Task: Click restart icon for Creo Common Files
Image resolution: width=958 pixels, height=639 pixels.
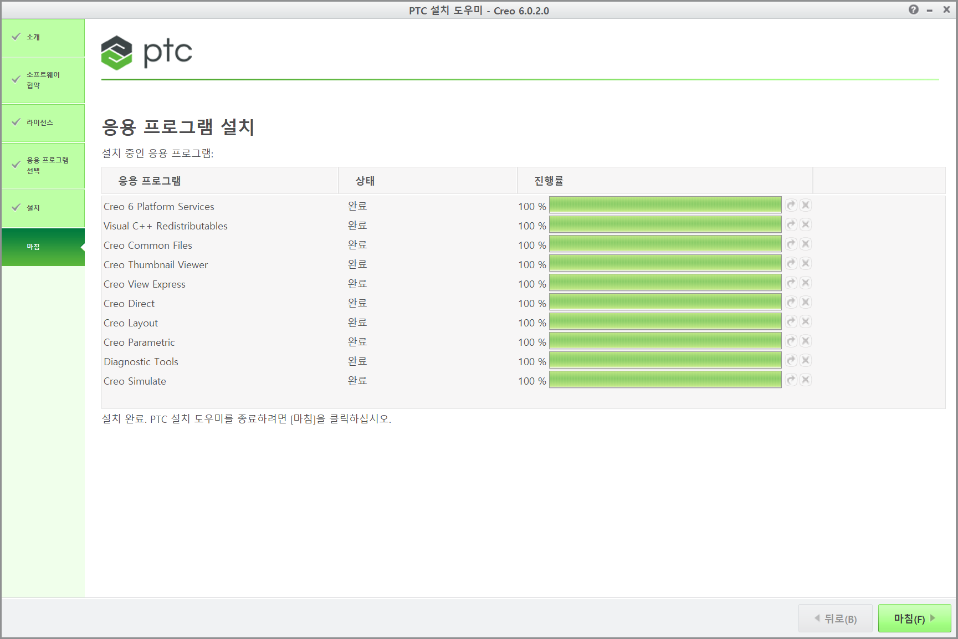Action: tap(791, 244)
